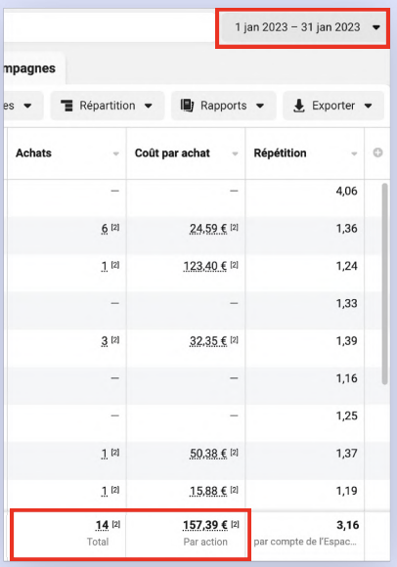Click the [2] footnote next to 123,40 €
Screen dimensions: 397x567
click(x=235, y=265)
